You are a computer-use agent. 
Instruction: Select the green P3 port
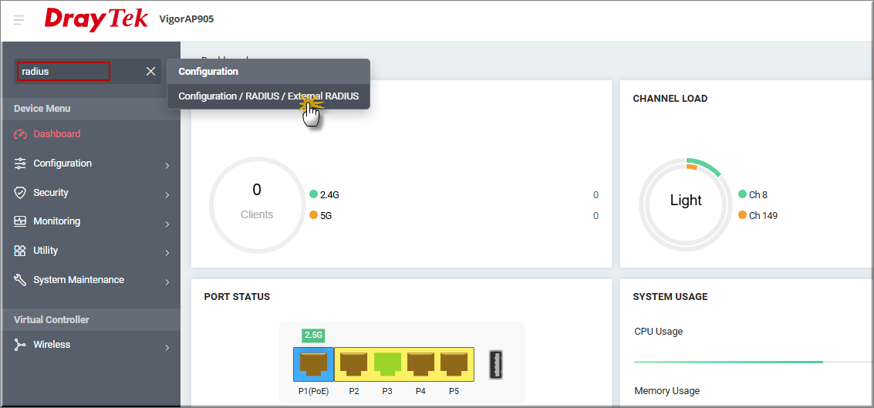click(387, 364)
